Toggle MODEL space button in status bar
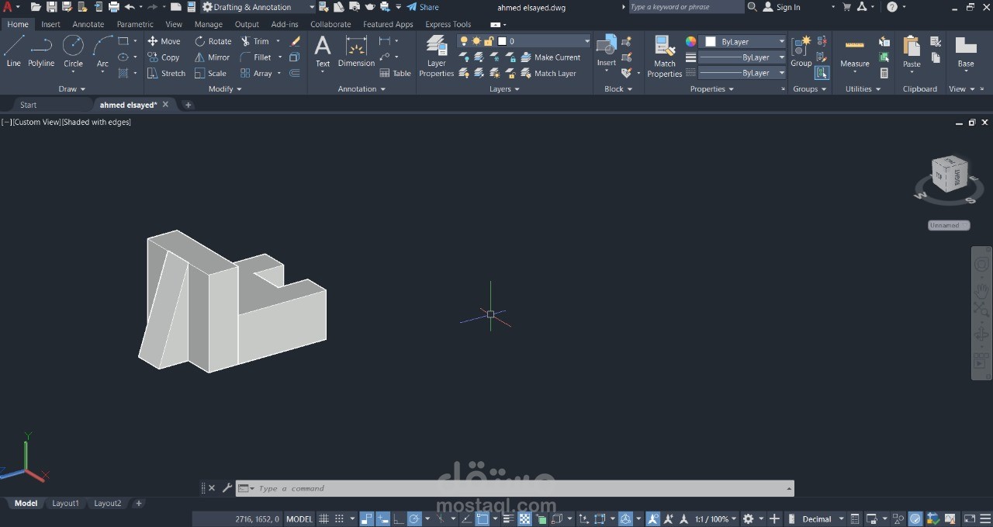Image resolution: width=993 pixels, height=527 pixels. tap(299, 519)
